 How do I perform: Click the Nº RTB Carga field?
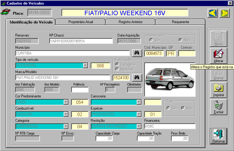point(27,139)
